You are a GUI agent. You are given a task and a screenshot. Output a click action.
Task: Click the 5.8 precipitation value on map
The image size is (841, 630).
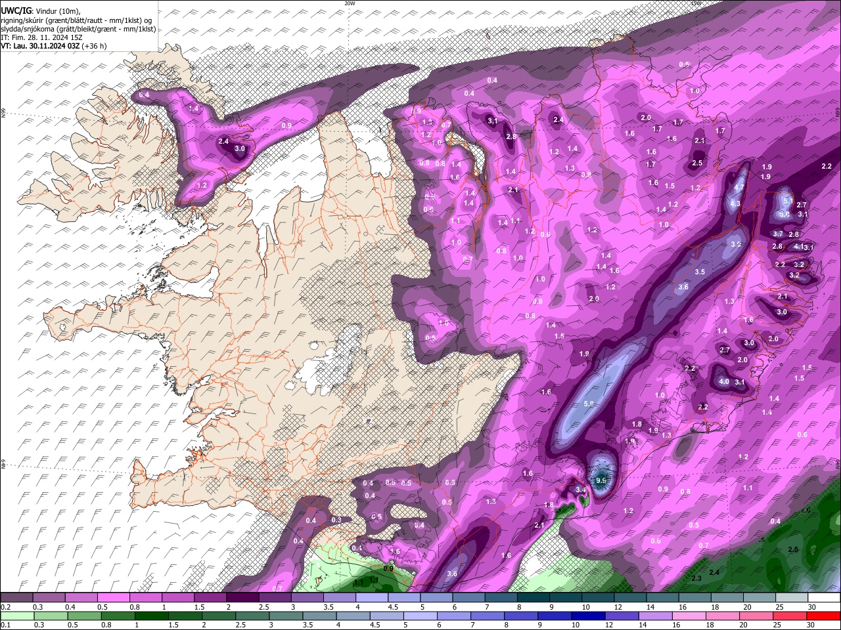click(589, 404)
